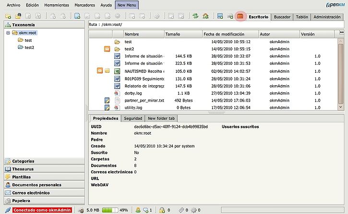Open the Herramientas menu
348x214 pixels.
[x=57, y=5]
